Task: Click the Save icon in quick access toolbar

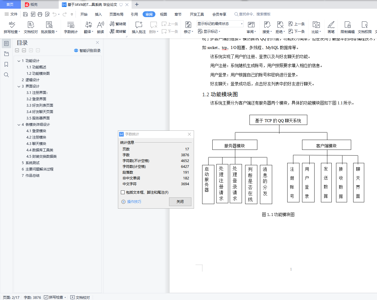Action: [x=25, y=14]
